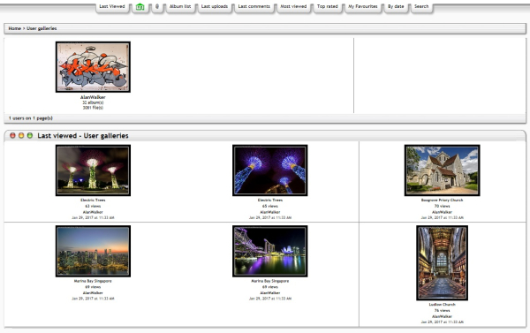Click the red circle button in Last viewed header
This screenshot has height=333, width=530.
12,135
